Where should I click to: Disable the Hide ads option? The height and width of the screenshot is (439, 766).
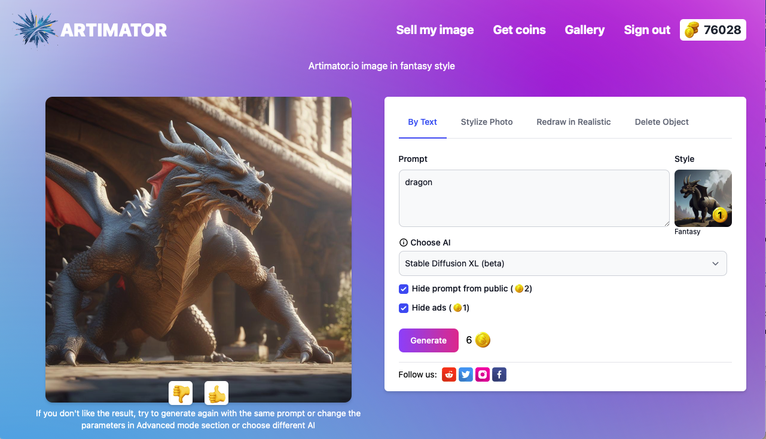point(404,308)
